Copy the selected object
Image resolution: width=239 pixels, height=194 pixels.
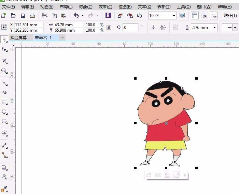[x=54, y=16]
